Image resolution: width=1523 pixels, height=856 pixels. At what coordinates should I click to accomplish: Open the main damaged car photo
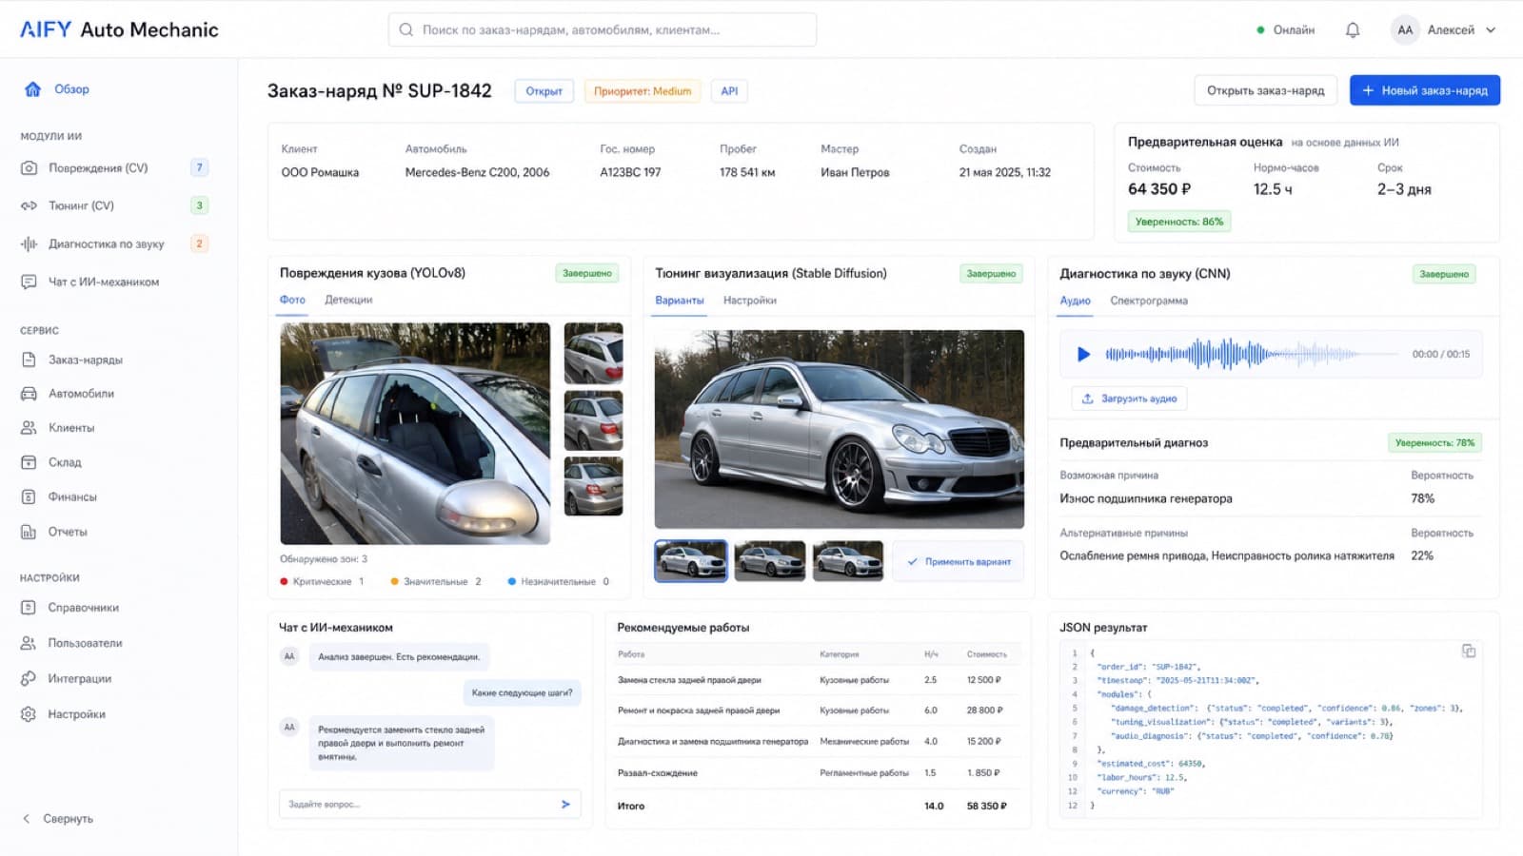click(x=415, y=434)
